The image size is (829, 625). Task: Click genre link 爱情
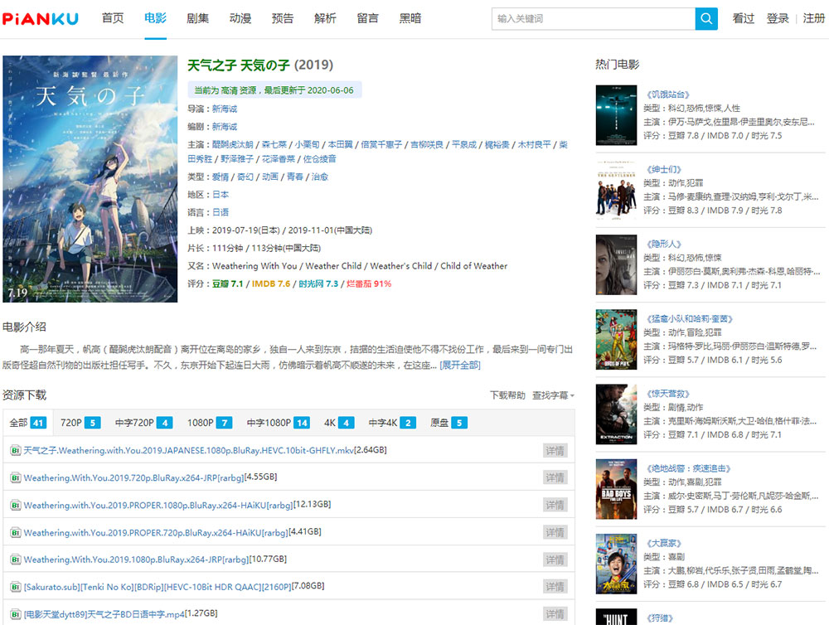click(221, 177)
